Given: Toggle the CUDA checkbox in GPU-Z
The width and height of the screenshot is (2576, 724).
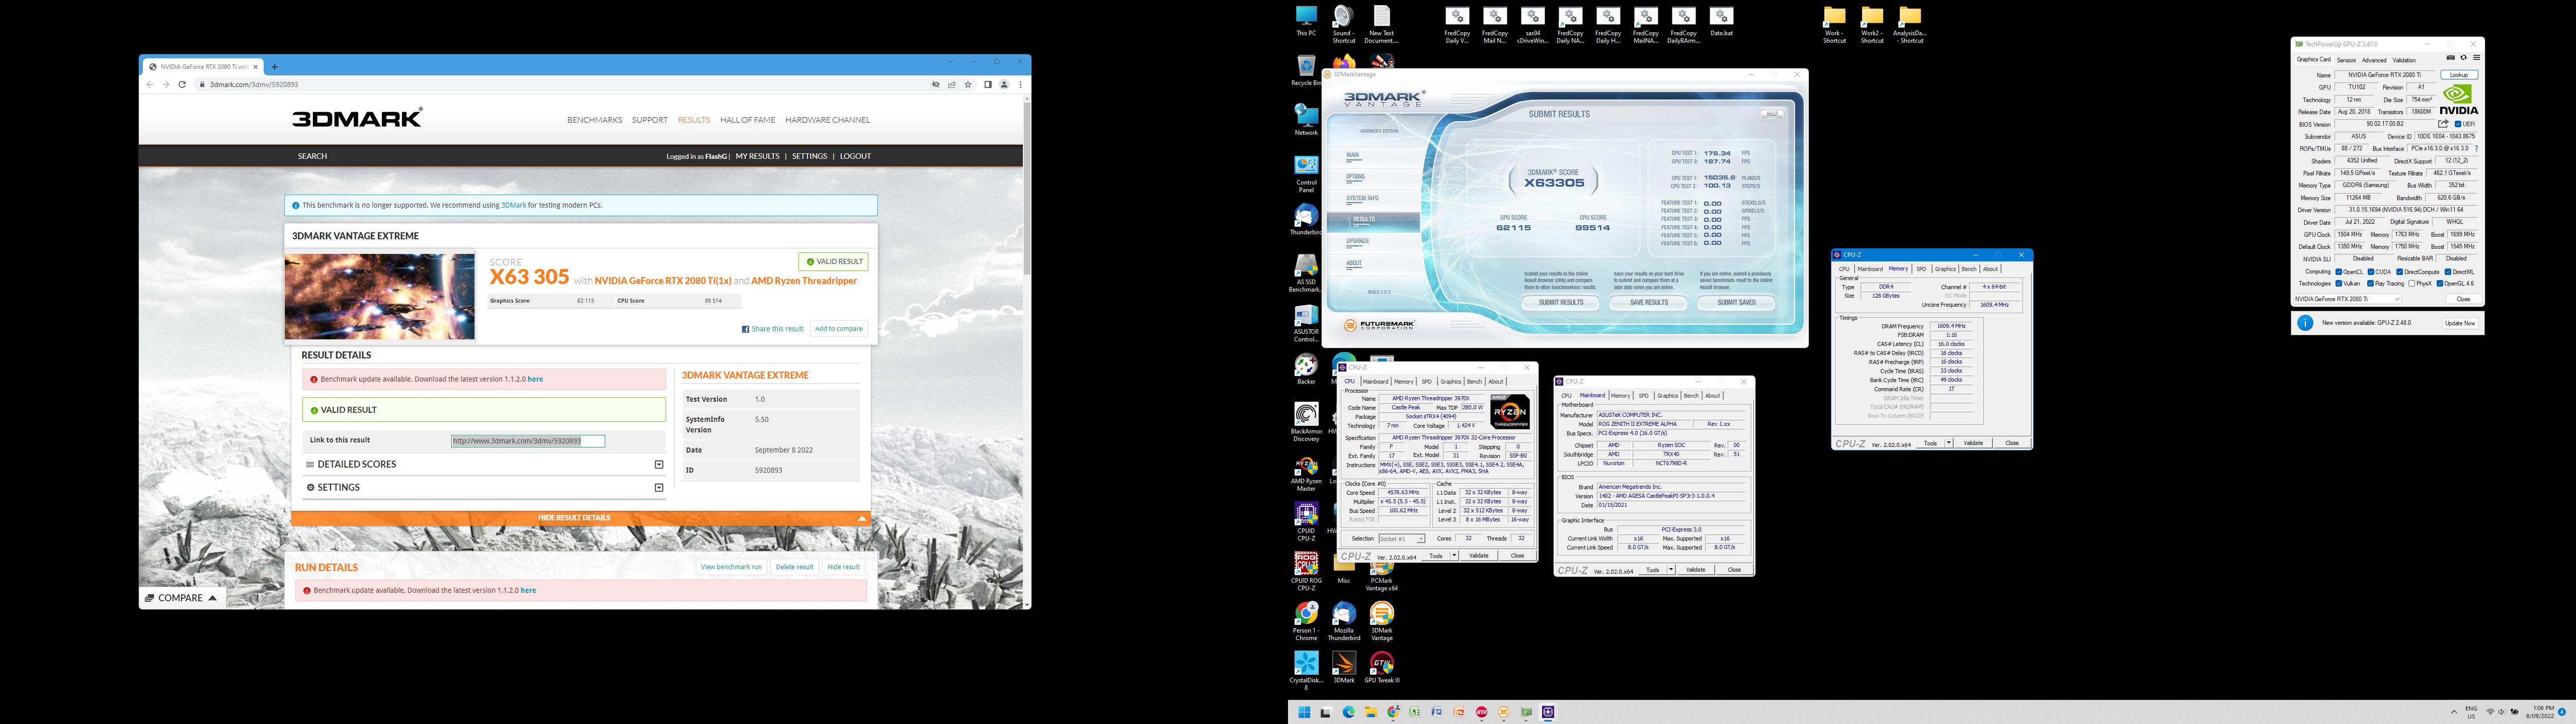Looking at the screenshot, I should [x=2371, y=272].
